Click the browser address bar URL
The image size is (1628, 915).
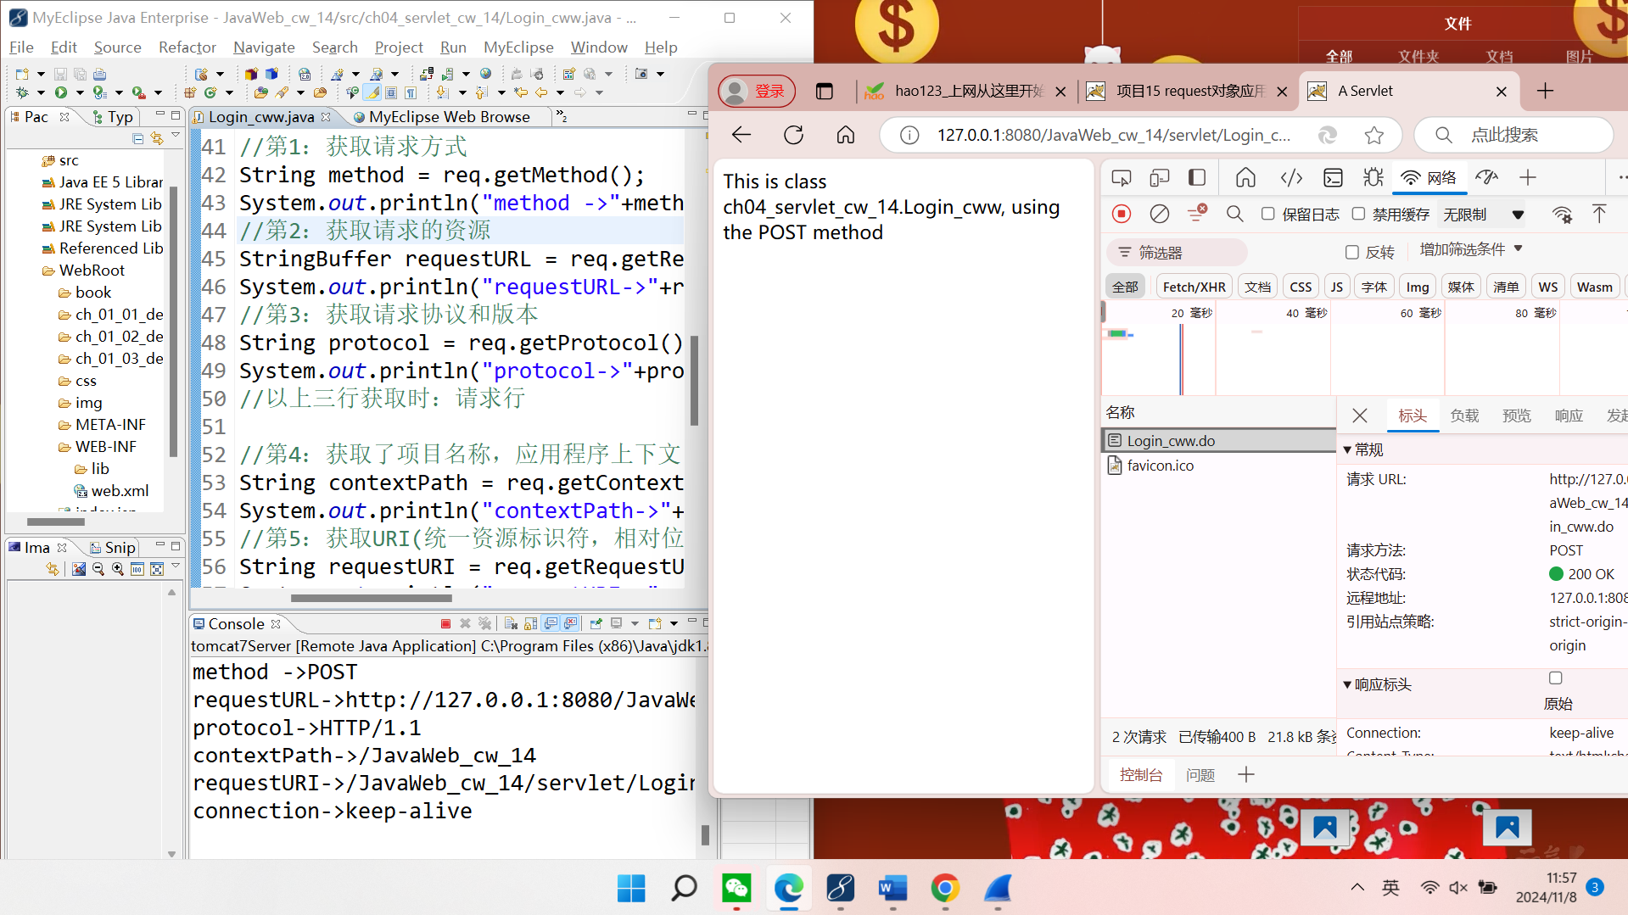click(x=1113, y=135)
